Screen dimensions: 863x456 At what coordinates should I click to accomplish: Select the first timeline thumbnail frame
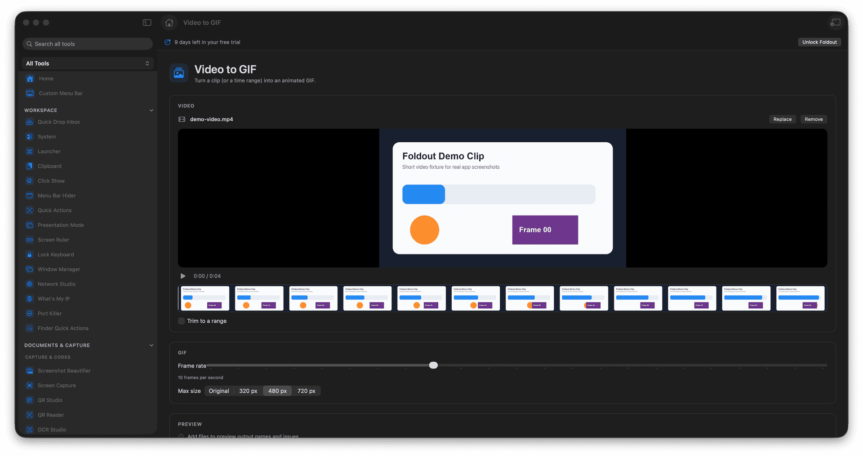[205, 298]
